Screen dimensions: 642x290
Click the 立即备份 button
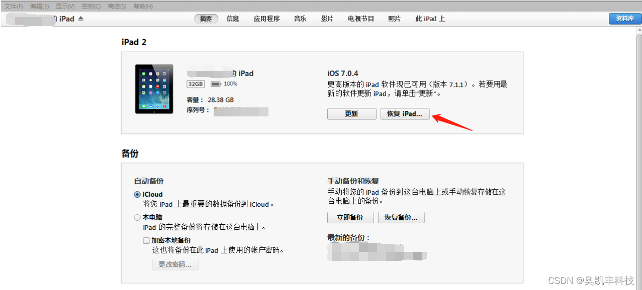350,217
